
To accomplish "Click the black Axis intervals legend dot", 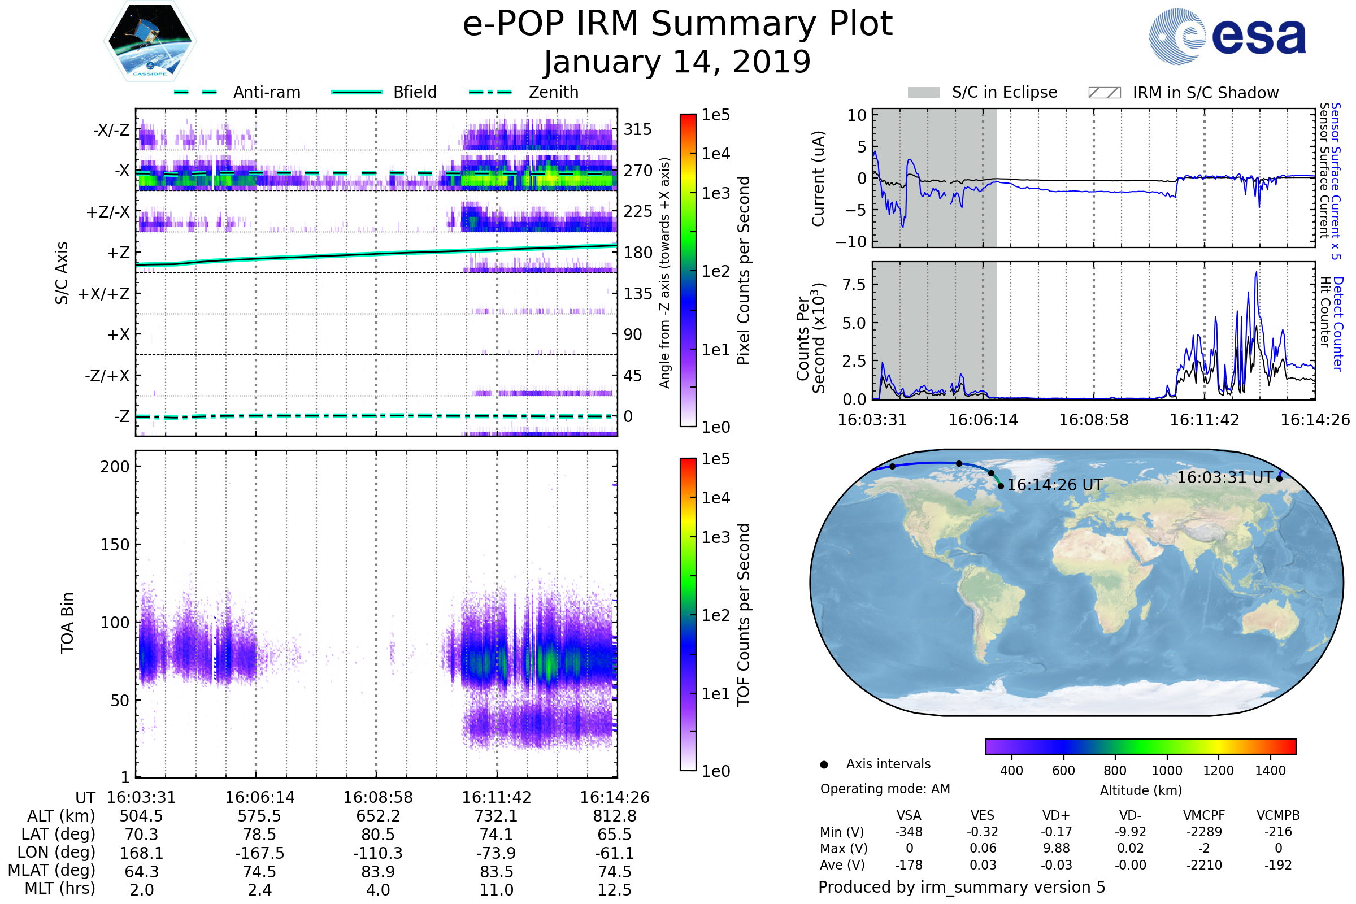I will (824, 764).
